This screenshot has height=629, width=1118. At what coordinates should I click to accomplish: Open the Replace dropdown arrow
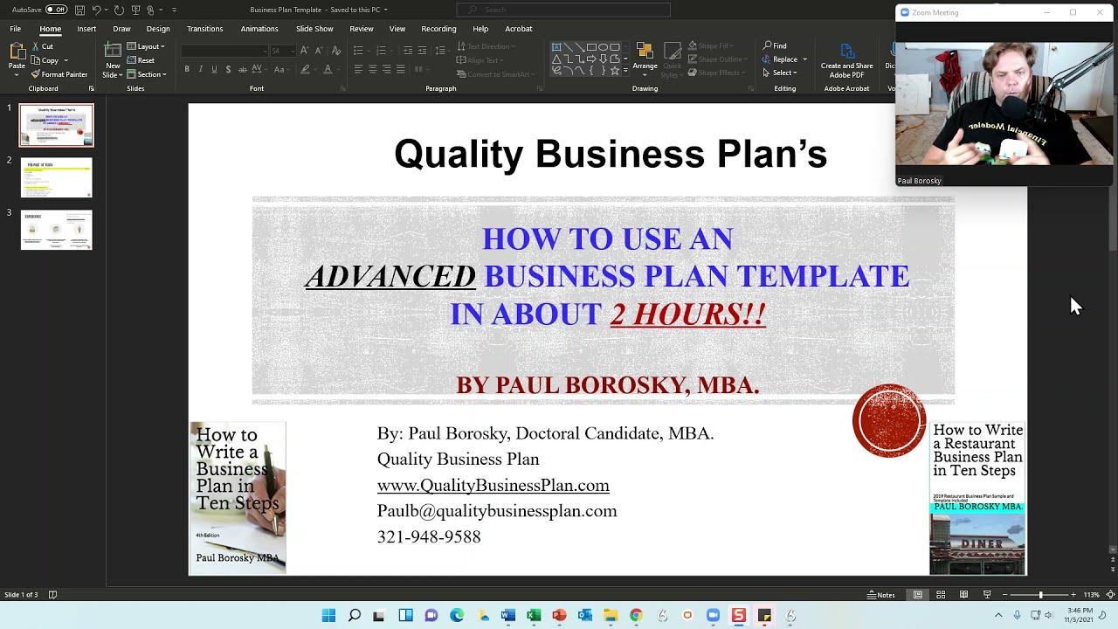(804, 59)
